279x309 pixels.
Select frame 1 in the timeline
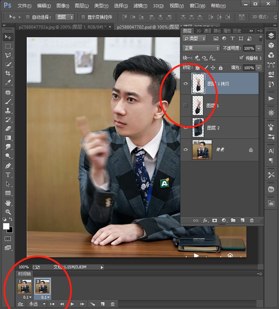pos(24,287)
